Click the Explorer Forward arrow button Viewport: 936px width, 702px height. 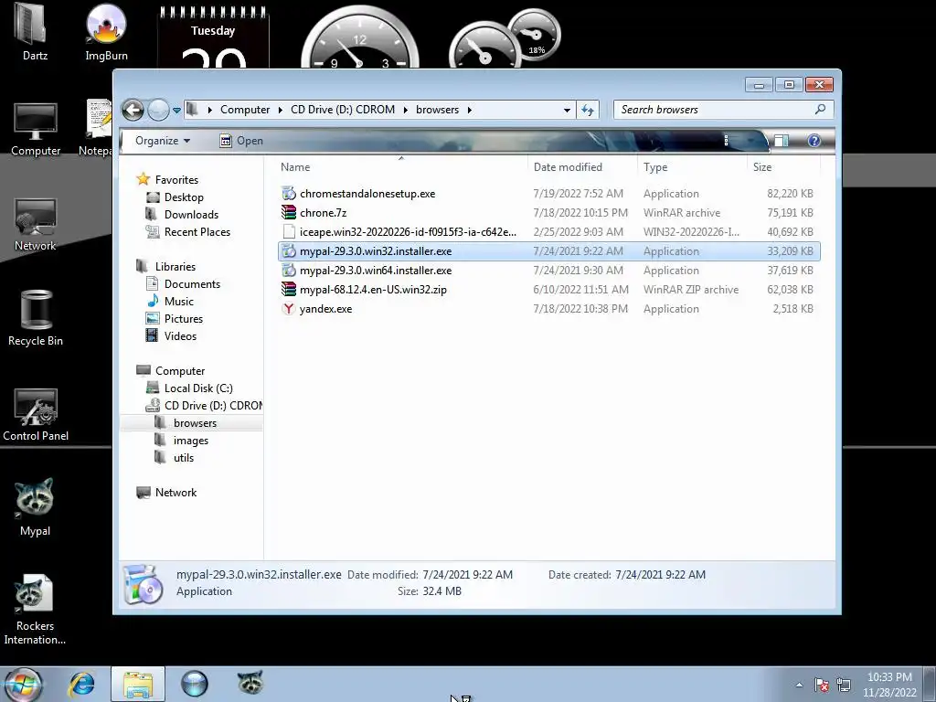pyautogui.click(x=158, y=110)
